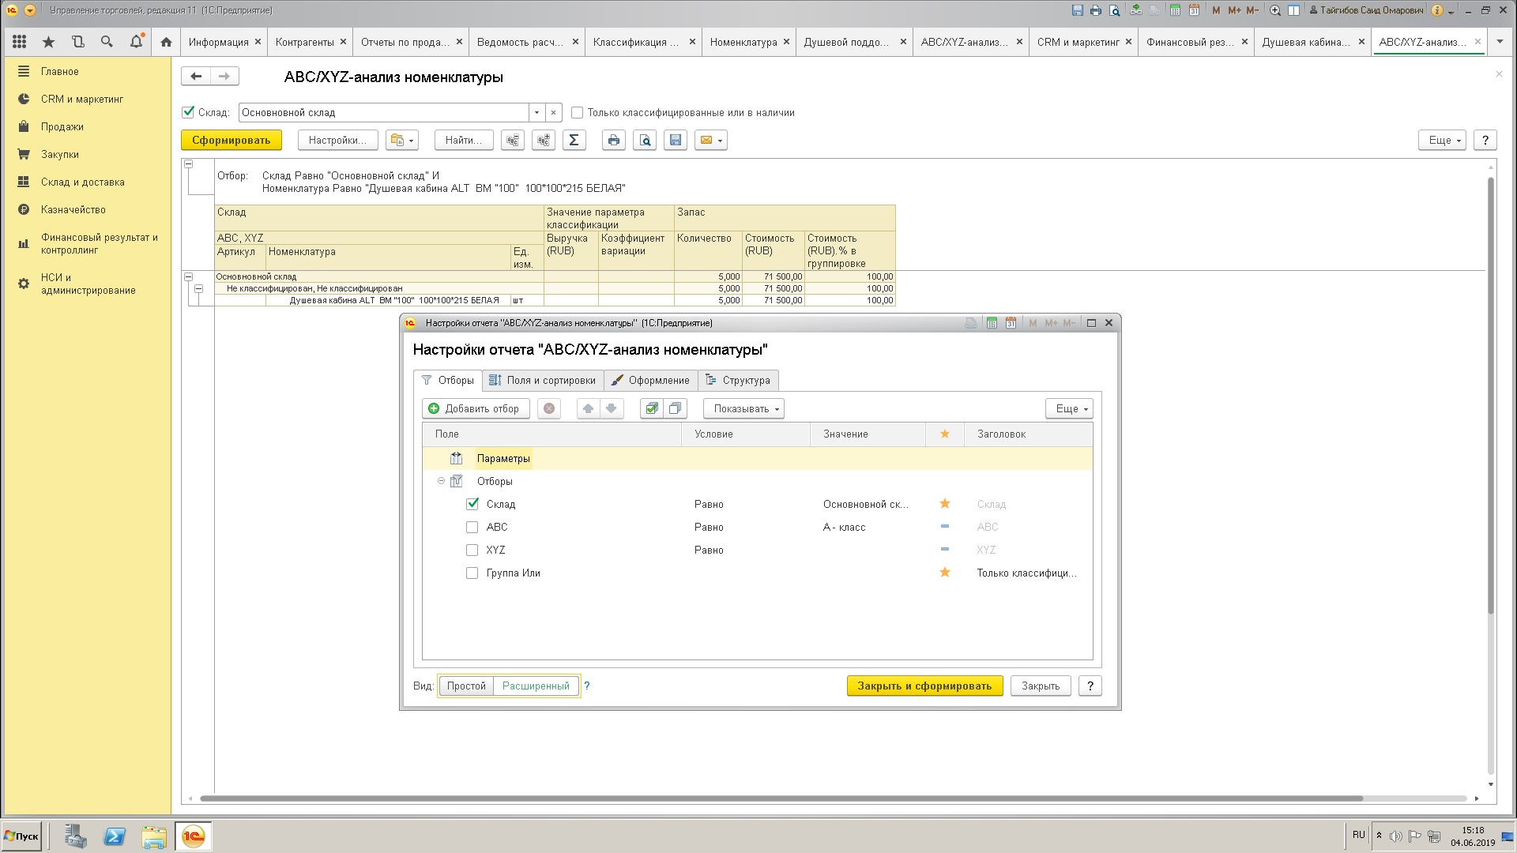The image size is (1517, 853).
Task: Click the print report icon
Action: coord(614,140)
